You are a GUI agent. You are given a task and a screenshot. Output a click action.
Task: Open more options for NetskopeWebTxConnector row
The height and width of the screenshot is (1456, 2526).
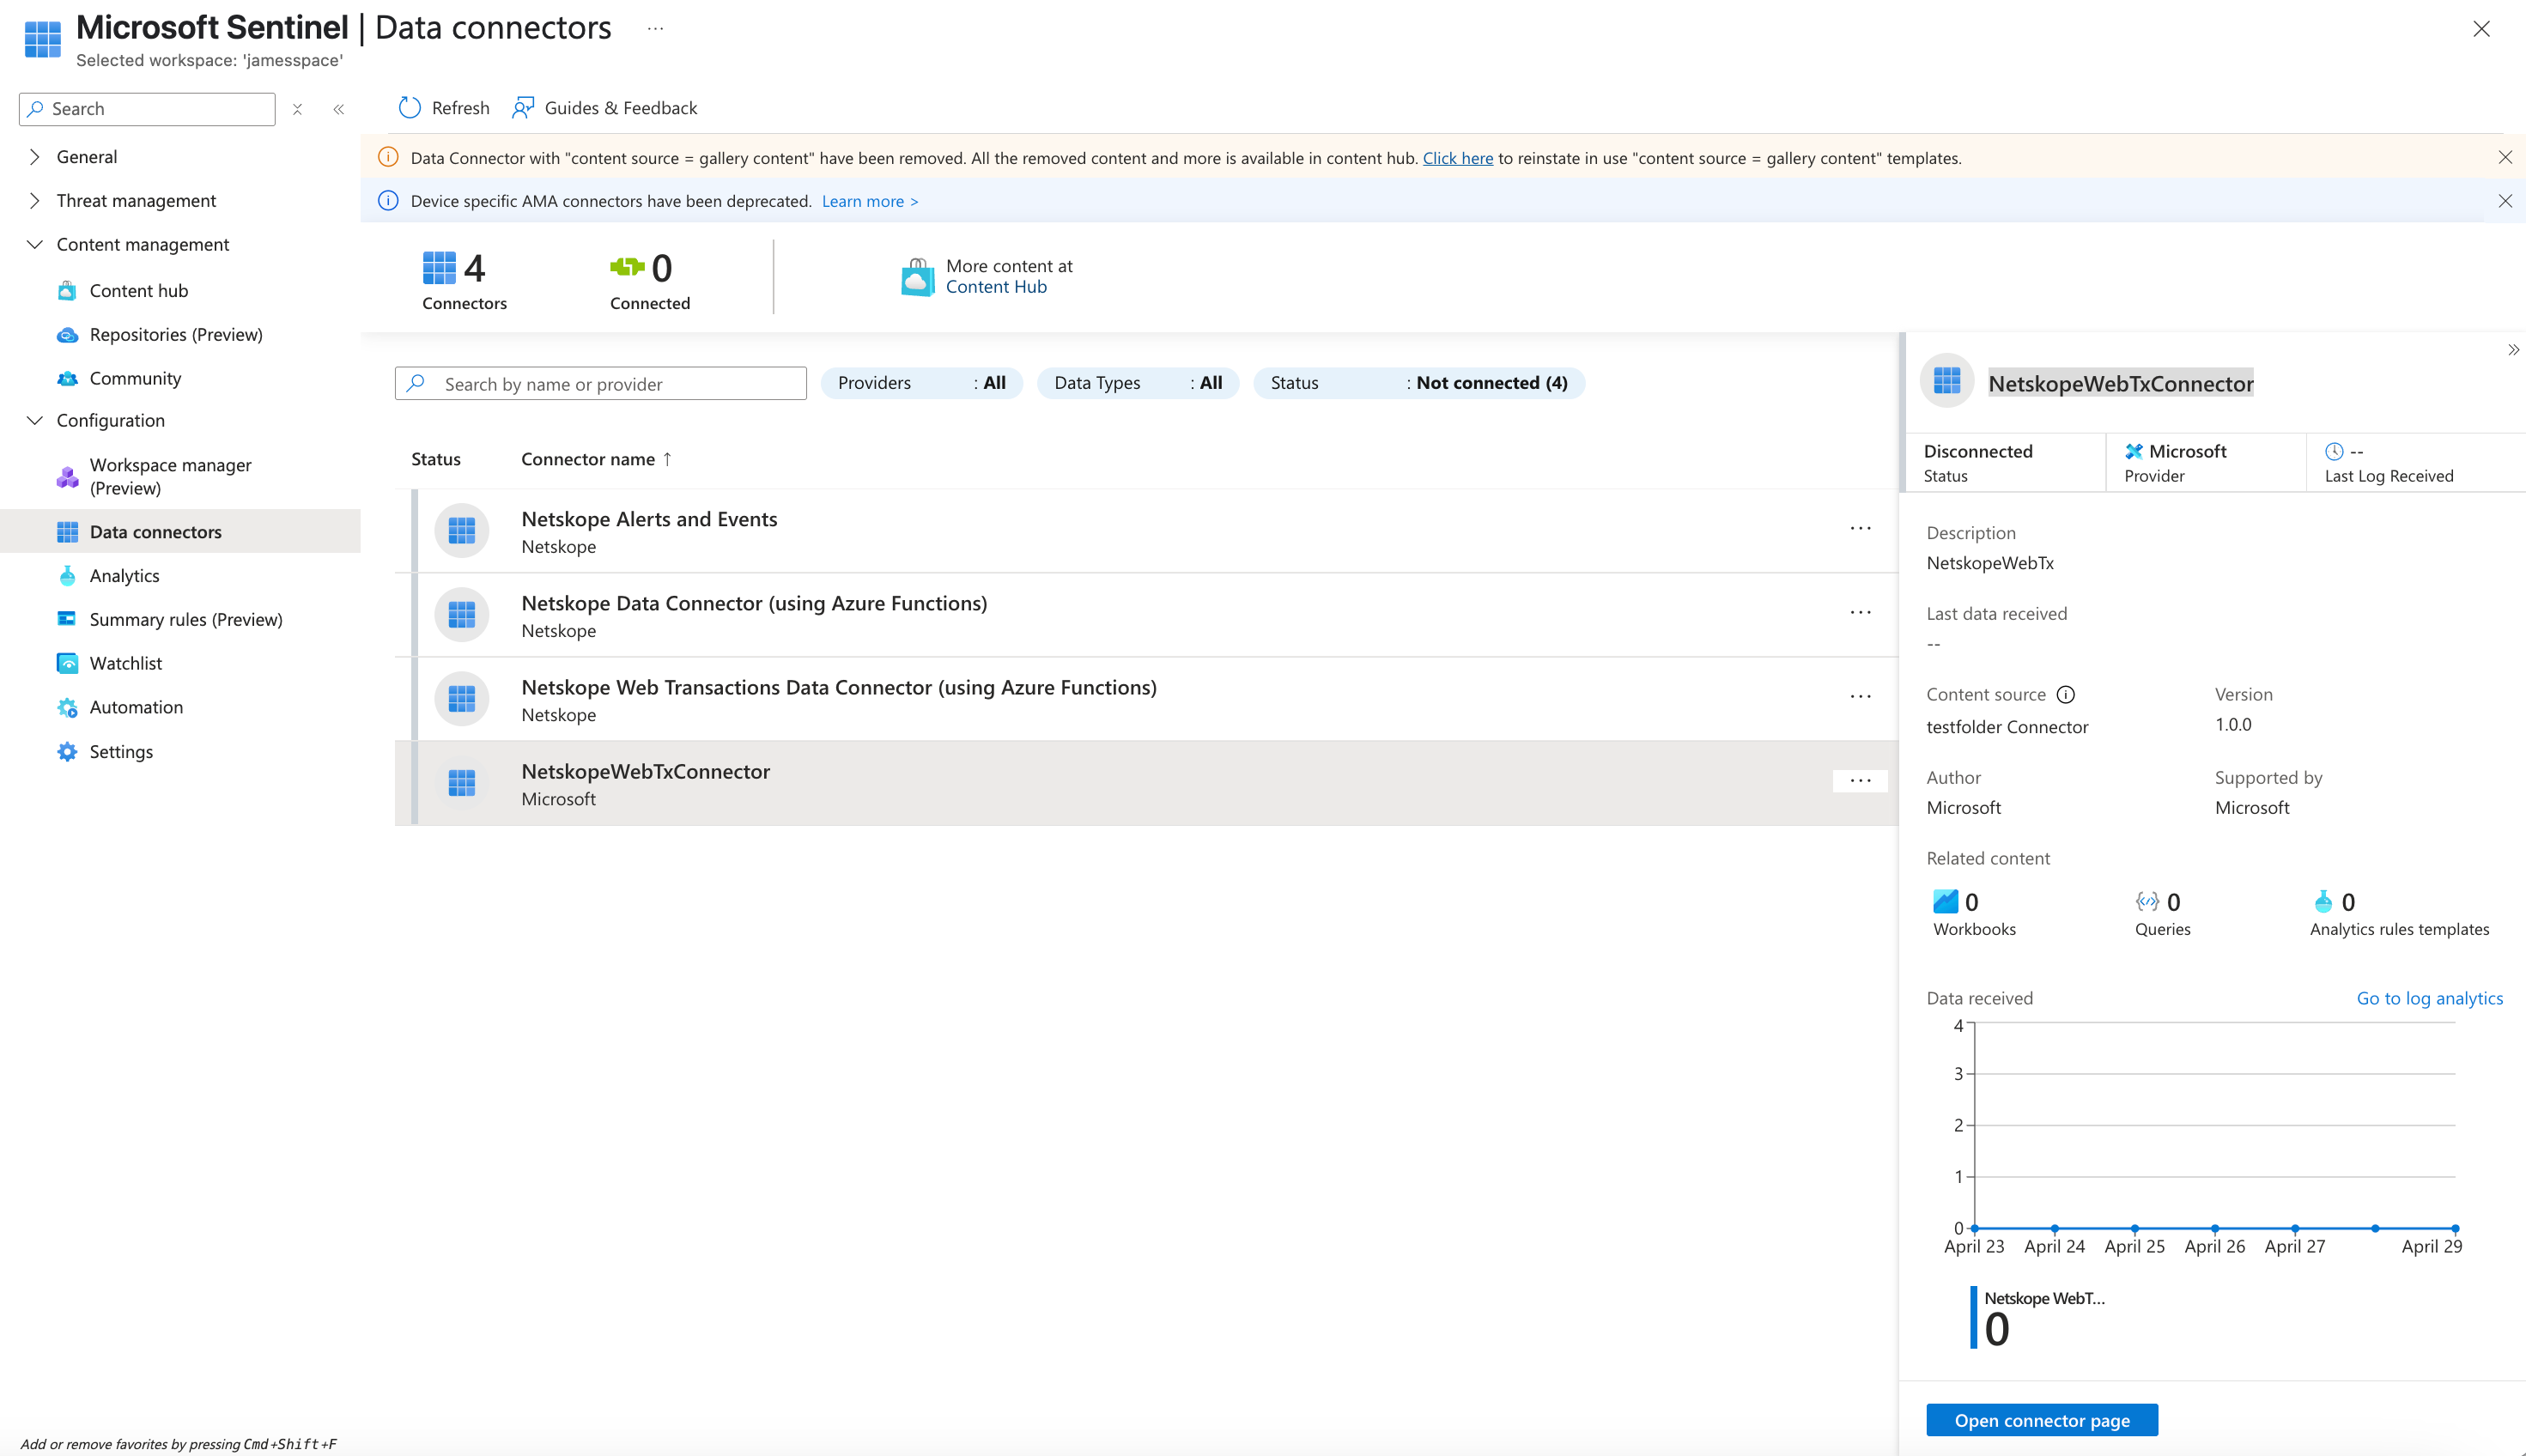tap(1860, 781)
